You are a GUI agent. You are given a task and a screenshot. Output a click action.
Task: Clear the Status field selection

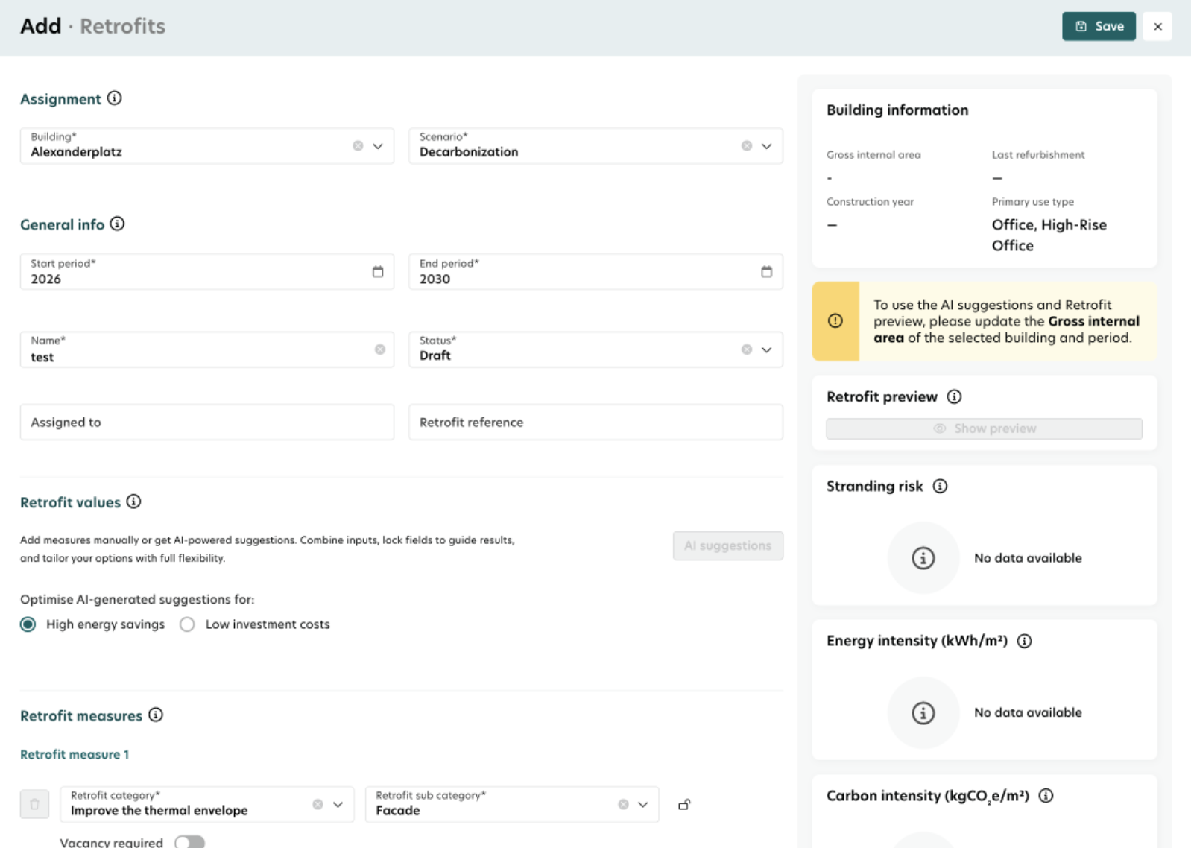[x=746, y=349]
